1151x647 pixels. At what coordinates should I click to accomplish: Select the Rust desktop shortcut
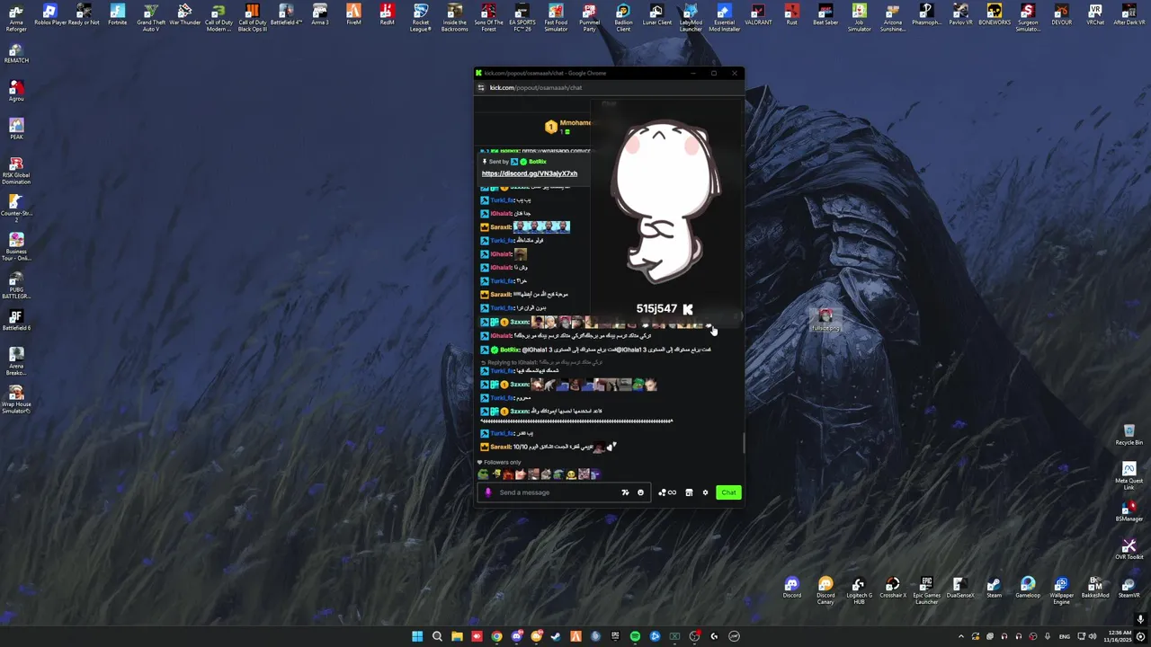click(791, 14)
